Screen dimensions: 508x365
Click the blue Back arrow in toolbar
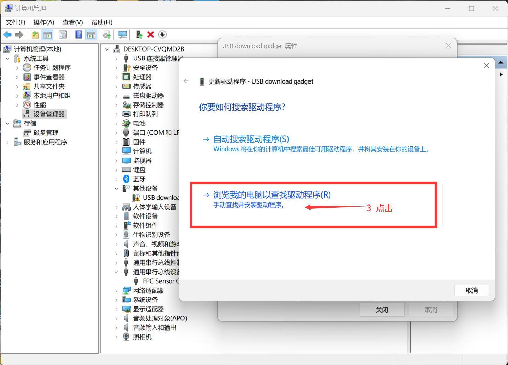tap(7, 35)
